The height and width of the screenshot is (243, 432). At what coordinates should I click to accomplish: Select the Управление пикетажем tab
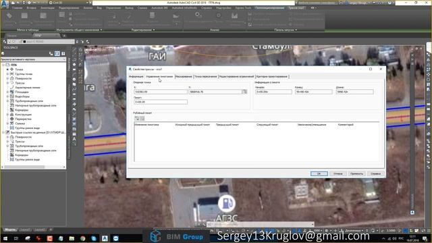[159, 76]
